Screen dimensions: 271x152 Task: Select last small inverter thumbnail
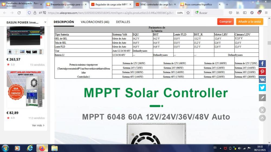[41, 52]
